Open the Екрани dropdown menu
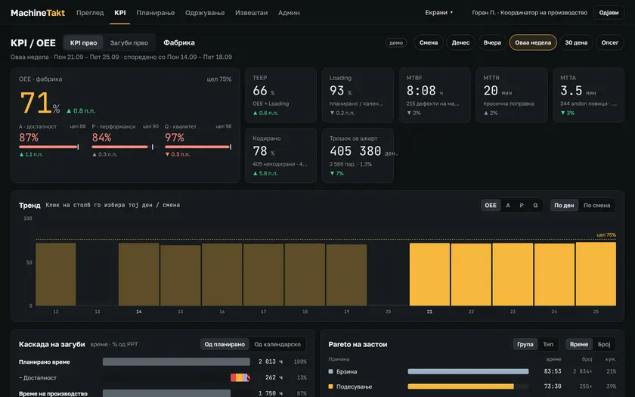This screenshot has width=635, height=397. (439, 13)
